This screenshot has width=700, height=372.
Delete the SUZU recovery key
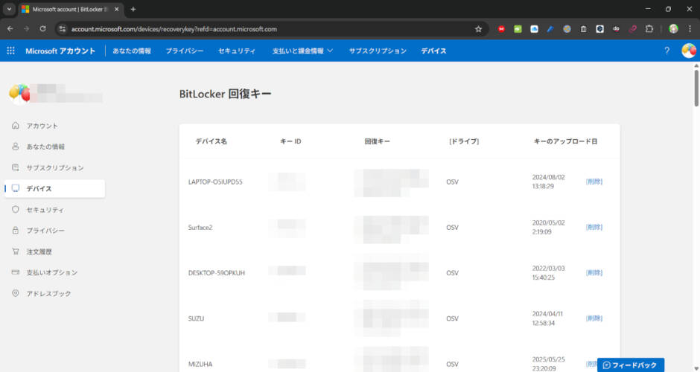(594, 318)
